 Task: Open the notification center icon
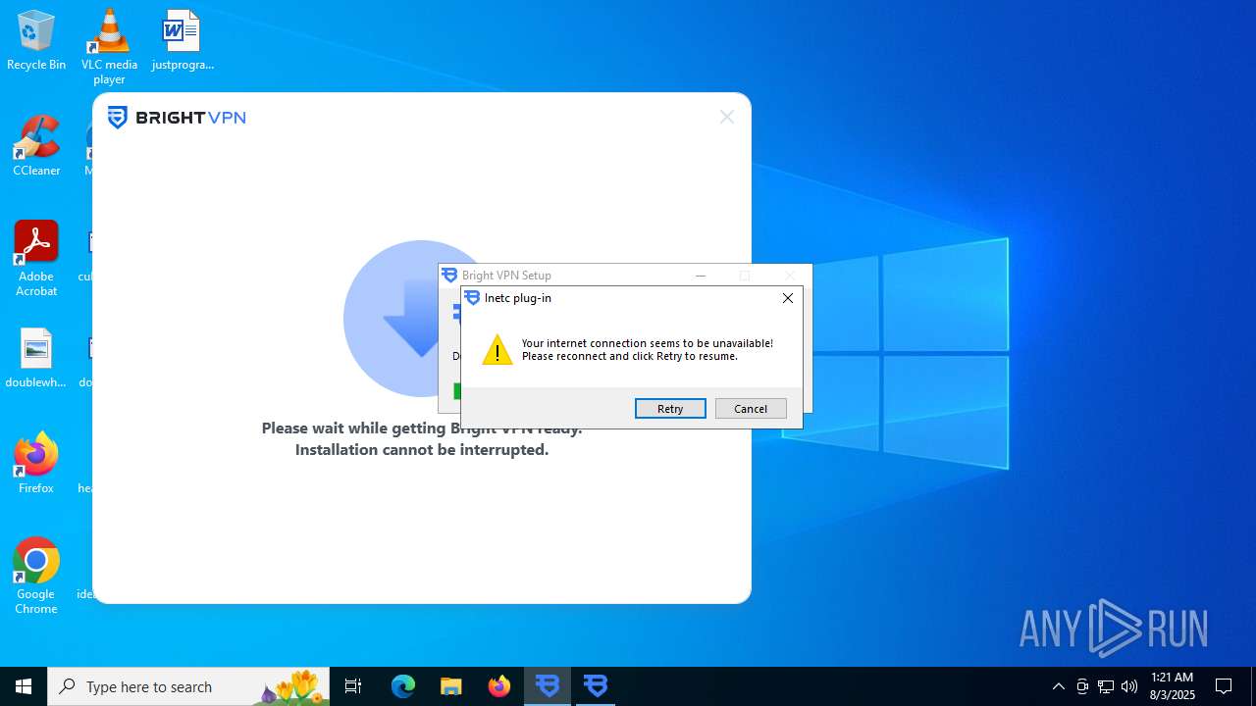click(x=1224, y=686)
